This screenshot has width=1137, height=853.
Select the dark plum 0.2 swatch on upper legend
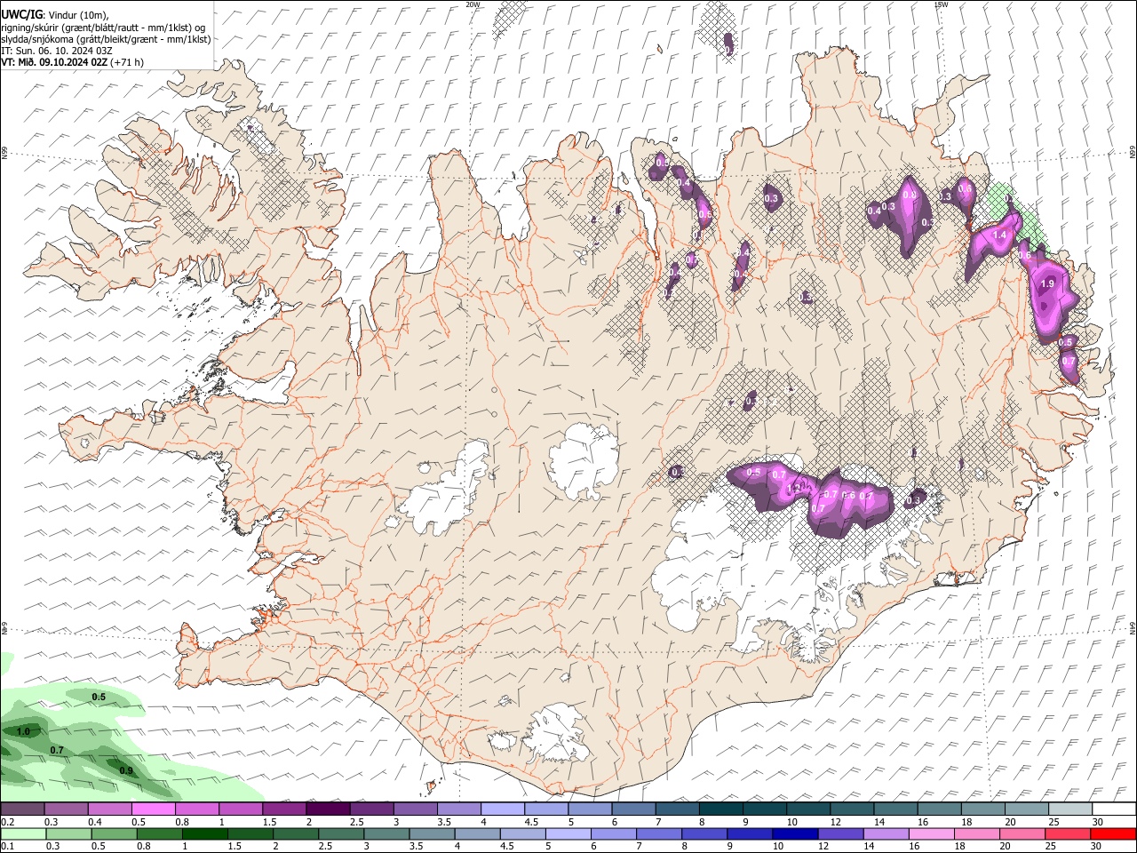(22, 809)
